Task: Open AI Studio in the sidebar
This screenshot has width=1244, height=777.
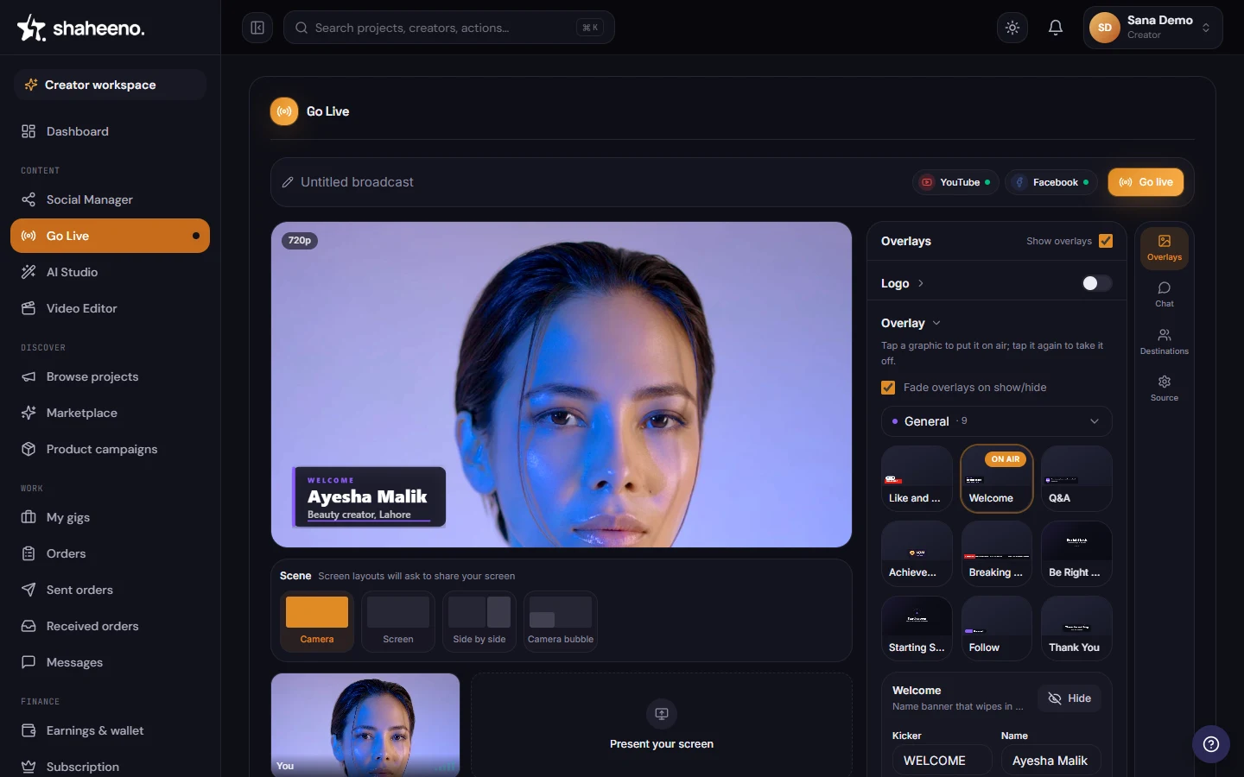Action: point(110,272)
